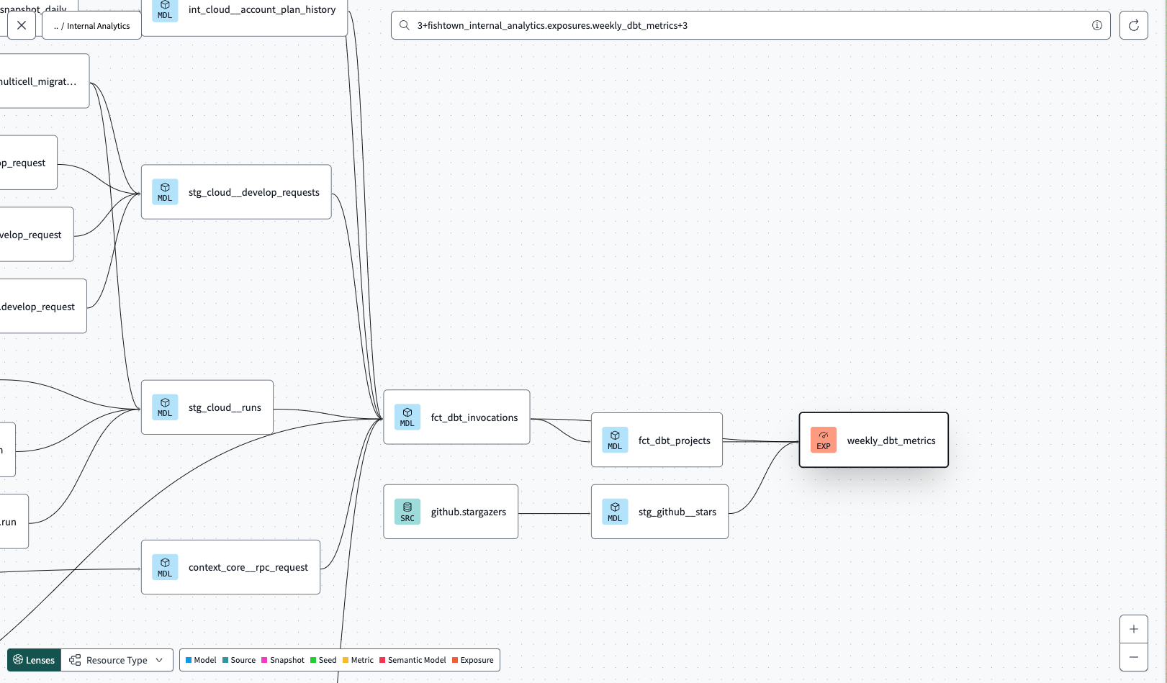The width and height of the screenshot is (1167, 683).
Task: Click the MDL icon on fct_dbt_invocations node
Action: 407,417
